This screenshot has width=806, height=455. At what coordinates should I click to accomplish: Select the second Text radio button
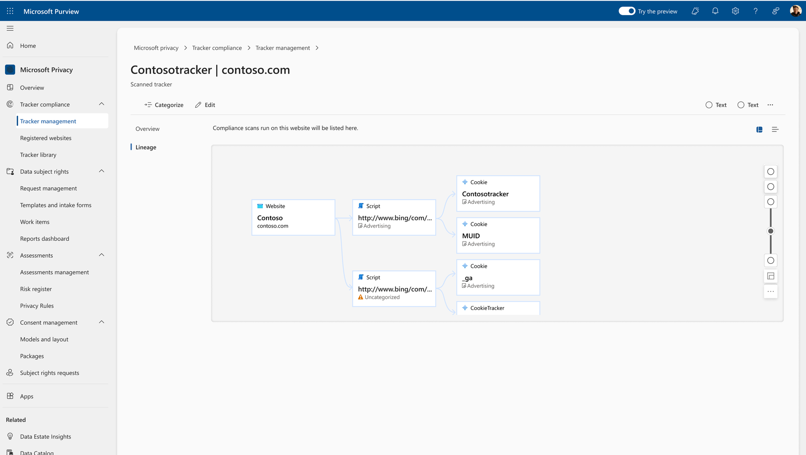(x=741, y=105)
